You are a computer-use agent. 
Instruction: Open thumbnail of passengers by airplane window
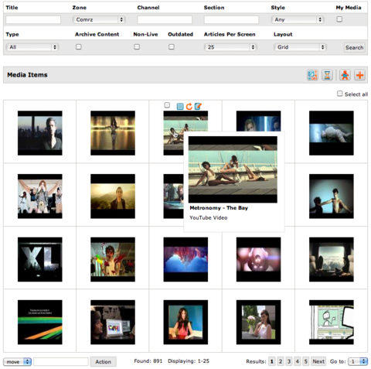(332, 259)
